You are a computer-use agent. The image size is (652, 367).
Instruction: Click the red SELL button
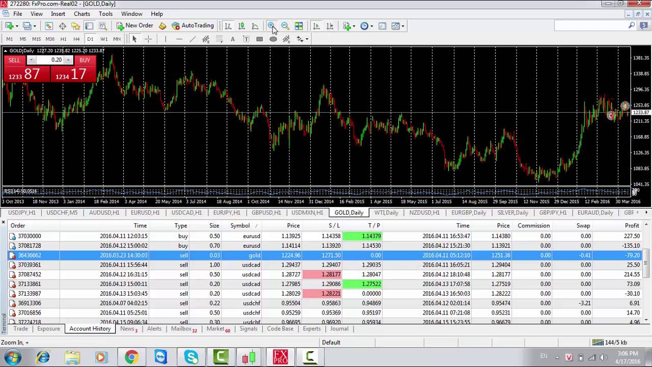coord(14,60)
